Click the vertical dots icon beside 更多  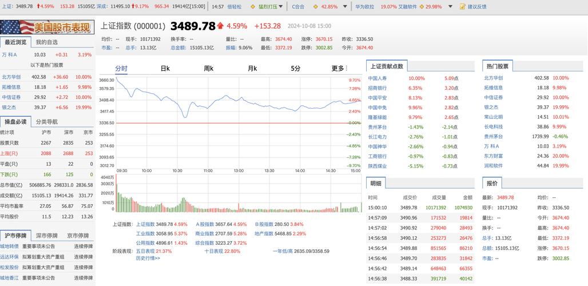[x=347, y=69]
